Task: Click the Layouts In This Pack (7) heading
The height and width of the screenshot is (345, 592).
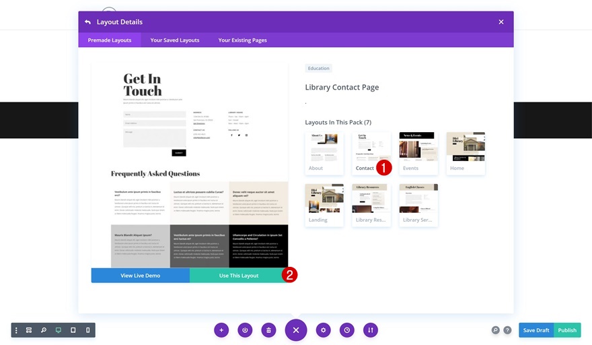Action: 338,122
